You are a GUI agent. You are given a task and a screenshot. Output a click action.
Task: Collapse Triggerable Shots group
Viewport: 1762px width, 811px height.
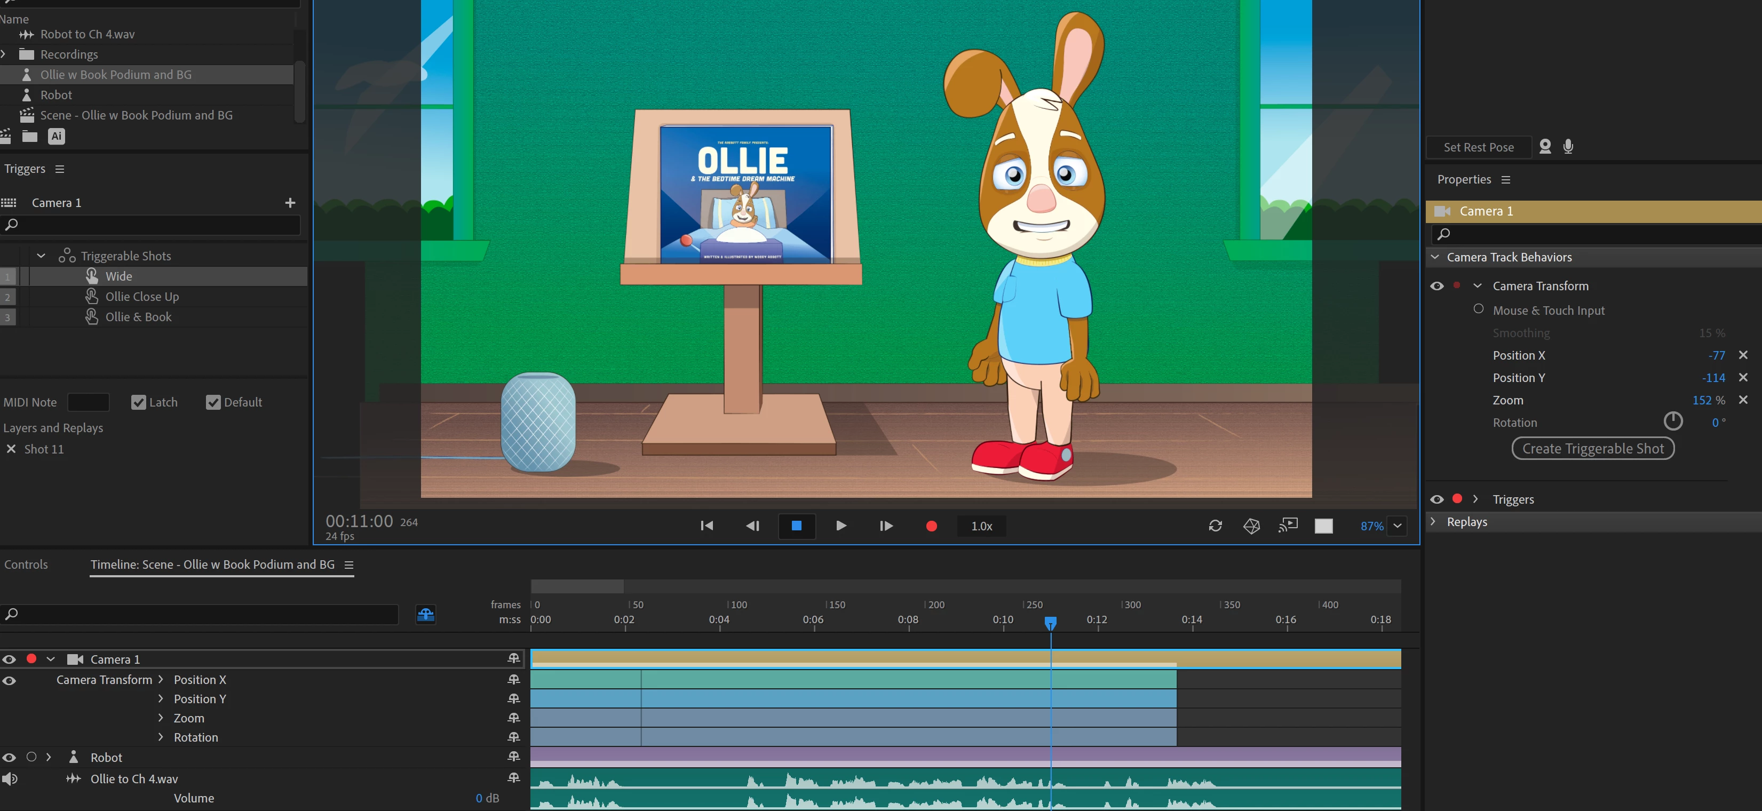click(x=41, y=256)
